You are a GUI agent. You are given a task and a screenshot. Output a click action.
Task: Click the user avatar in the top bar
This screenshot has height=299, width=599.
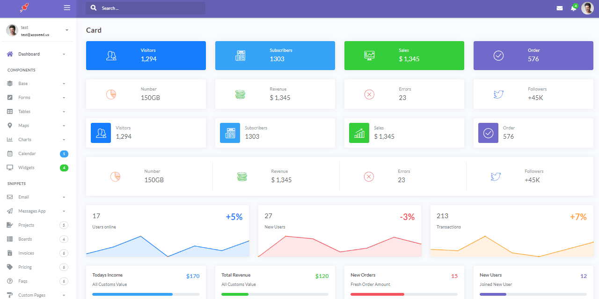click(x=587, y=8)
